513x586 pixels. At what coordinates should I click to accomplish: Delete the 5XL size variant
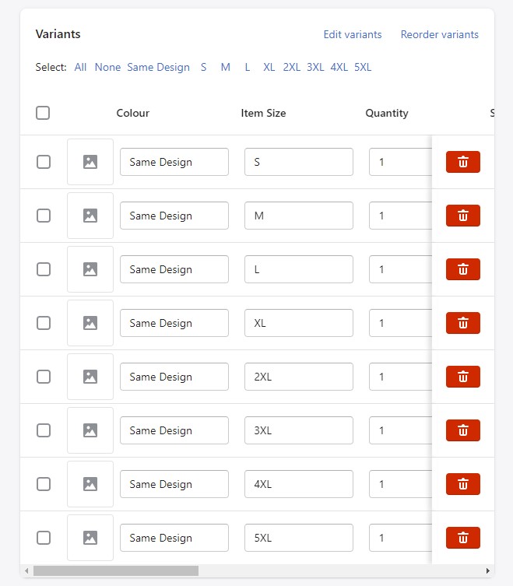click(x=463, y=538)
